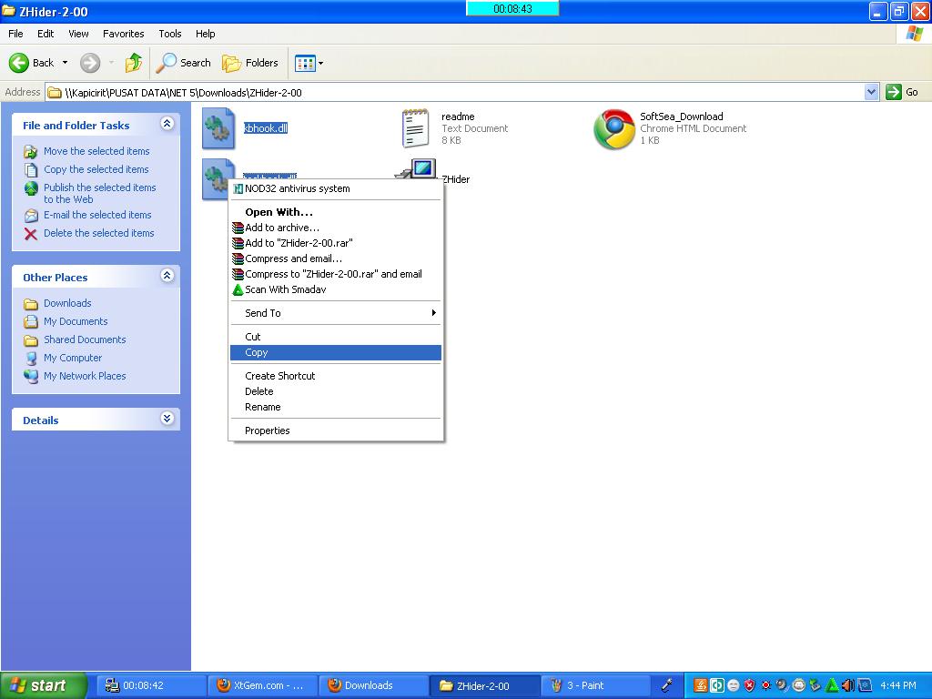Open the Edit menu

[x=46, y=34]
